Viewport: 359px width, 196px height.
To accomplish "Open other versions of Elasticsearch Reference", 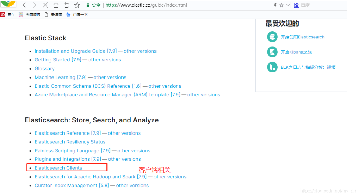I will (124, 133).
